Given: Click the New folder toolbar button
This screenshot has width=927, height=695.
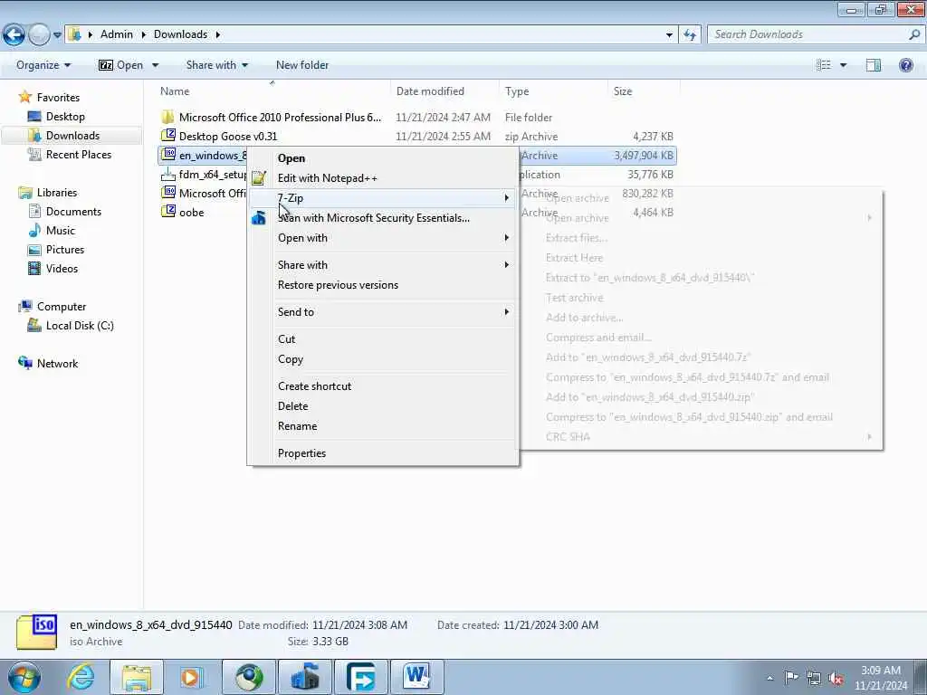Looking at the screenshot, I should (x=302, y=65).
